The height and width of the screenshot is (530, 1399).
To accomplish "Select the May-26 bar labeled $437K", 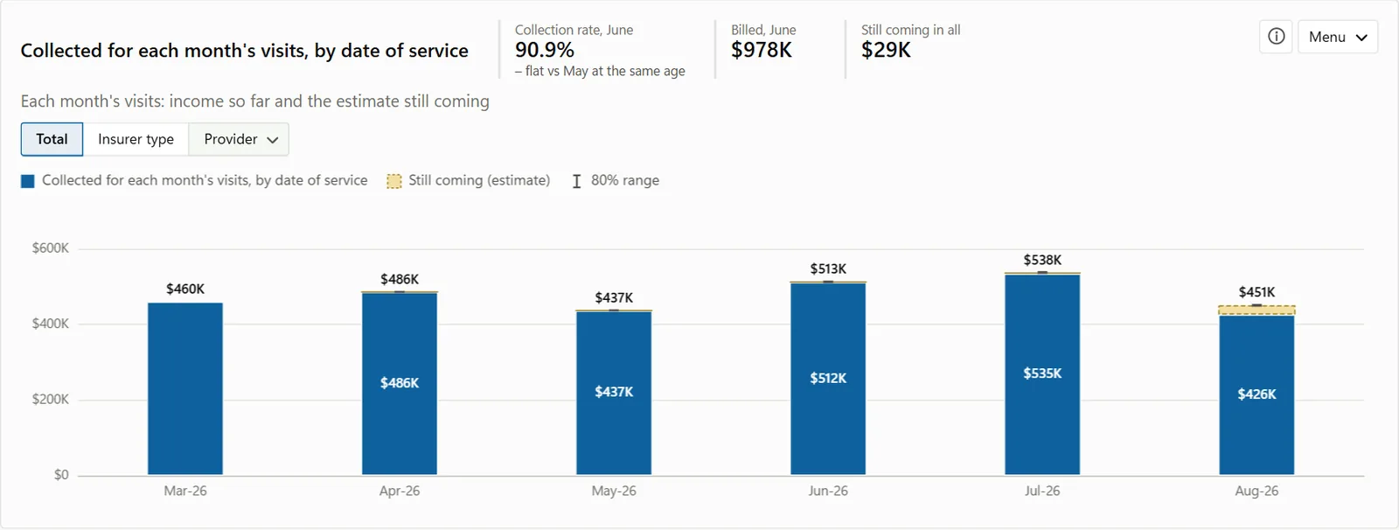I will (614, 394).
